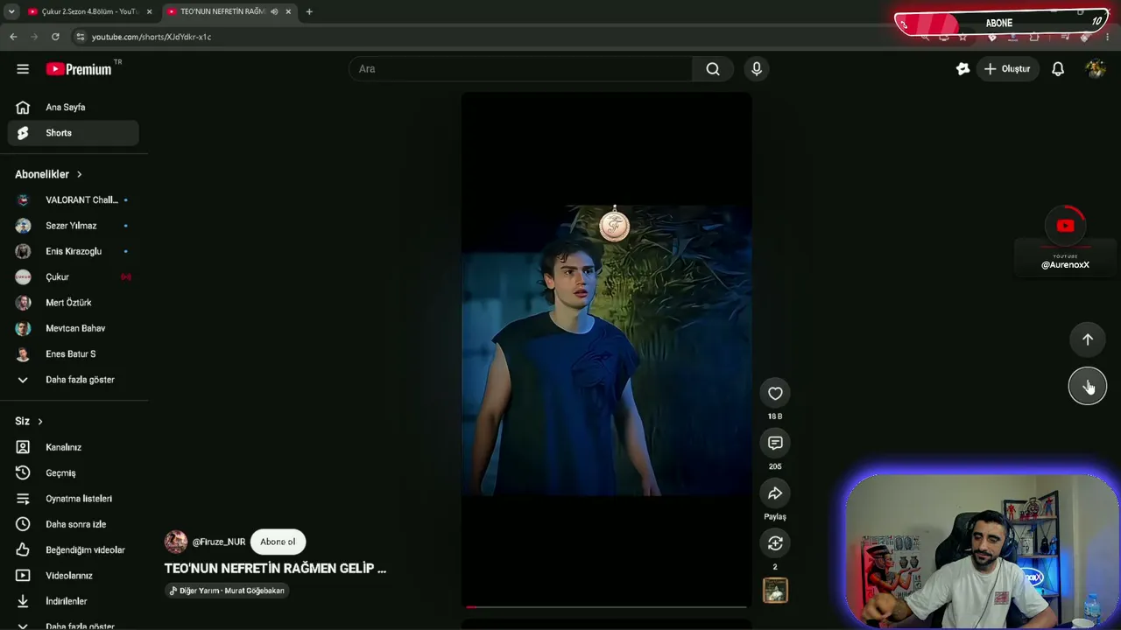
Task: Open the sound thumbnail below remix
Action: (775, 591)
